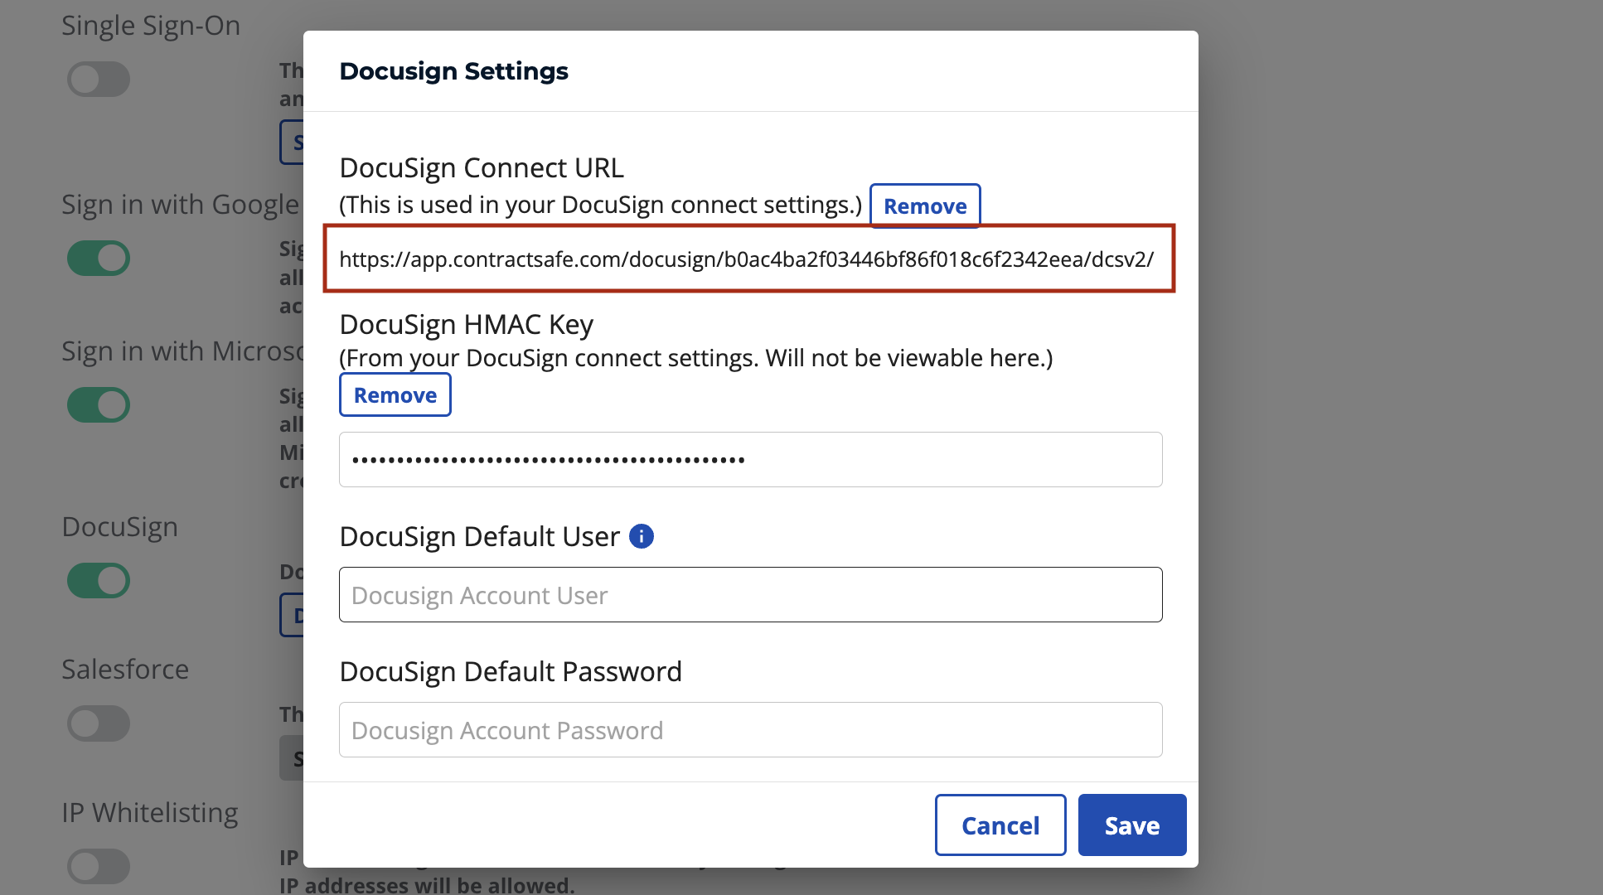Select the masked HMAC key value field
The image size is (1603, 895).
click(x=749, y=459)
